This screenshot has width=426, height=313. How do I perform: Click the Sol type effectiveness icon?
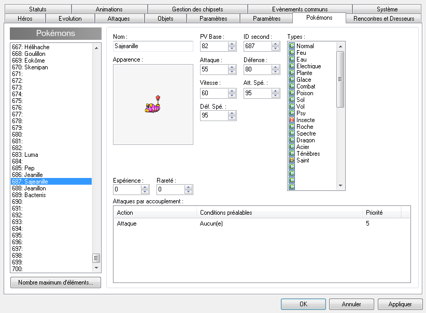[292, 99]
